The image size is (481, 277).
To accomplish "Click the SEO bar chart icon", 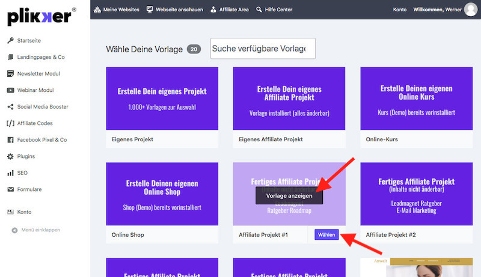I will point(10,173).
